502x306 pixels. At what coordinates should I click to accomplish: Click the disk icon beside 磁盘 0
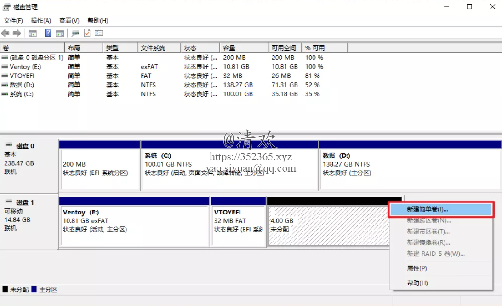[9, 145]
